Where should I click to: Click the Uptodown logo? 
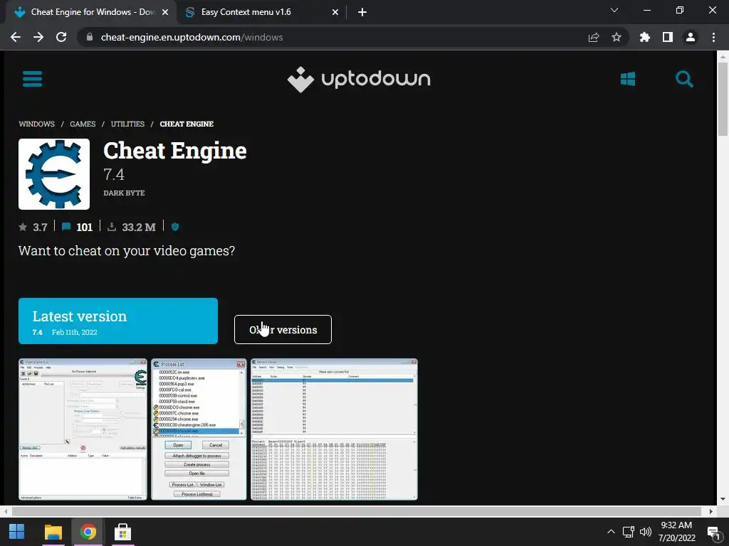click(359, 80)
